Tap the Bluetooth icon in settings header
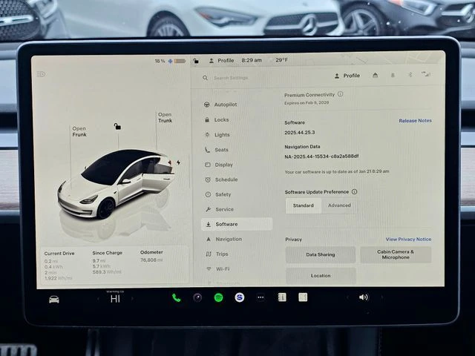475x356 pixels. coord(407,75)
